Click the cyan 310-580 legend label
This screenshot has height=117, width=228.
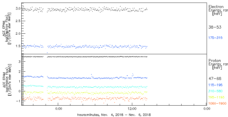click(215, 91)
